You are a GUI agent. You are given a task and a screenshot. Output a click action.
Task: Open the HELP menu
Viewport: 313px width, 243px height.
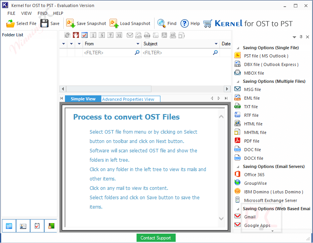click(58, 13)
